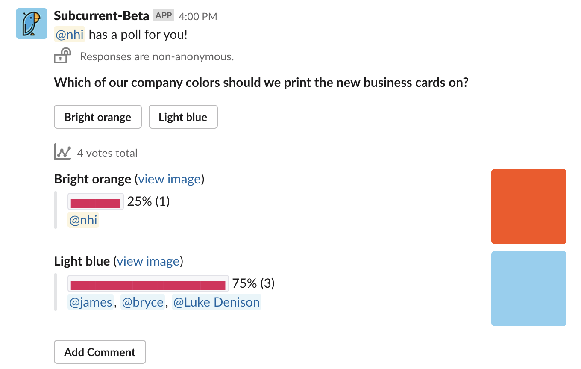Image resolution: width=581 pixels, height=369 pixels.
Task: Open @Luke Denison voter mention
Action: tap(216, 302)
